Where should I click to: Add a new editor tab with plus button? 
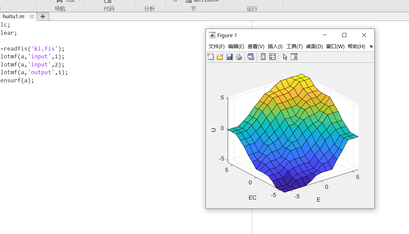pyautogui.click(x=43, y=17)
